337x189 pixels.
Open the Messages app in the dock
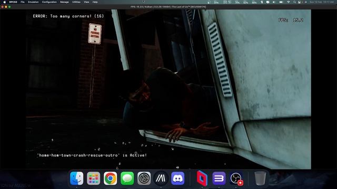pos(127,178)
